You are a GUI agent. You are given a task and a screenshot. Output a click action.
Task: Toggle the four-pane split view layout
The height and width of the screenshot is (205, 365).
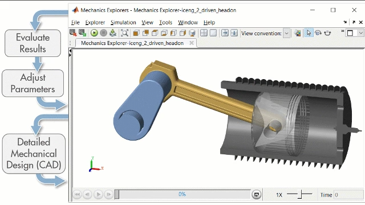click(204, 33)
